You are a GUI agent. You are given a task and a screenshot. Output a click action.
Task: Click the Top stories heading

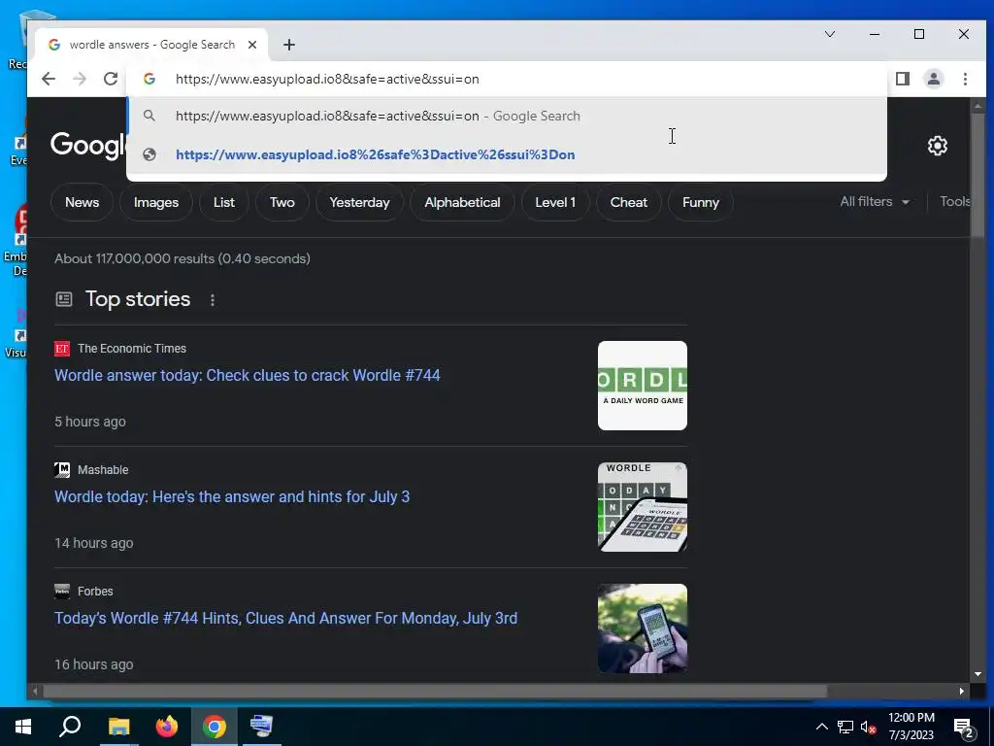(138, 299)
